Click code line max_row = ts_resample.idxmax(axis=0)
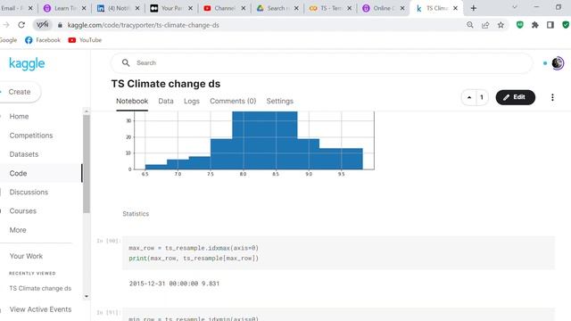The height and width of the screenshot is (321, 571). [194, 248]
